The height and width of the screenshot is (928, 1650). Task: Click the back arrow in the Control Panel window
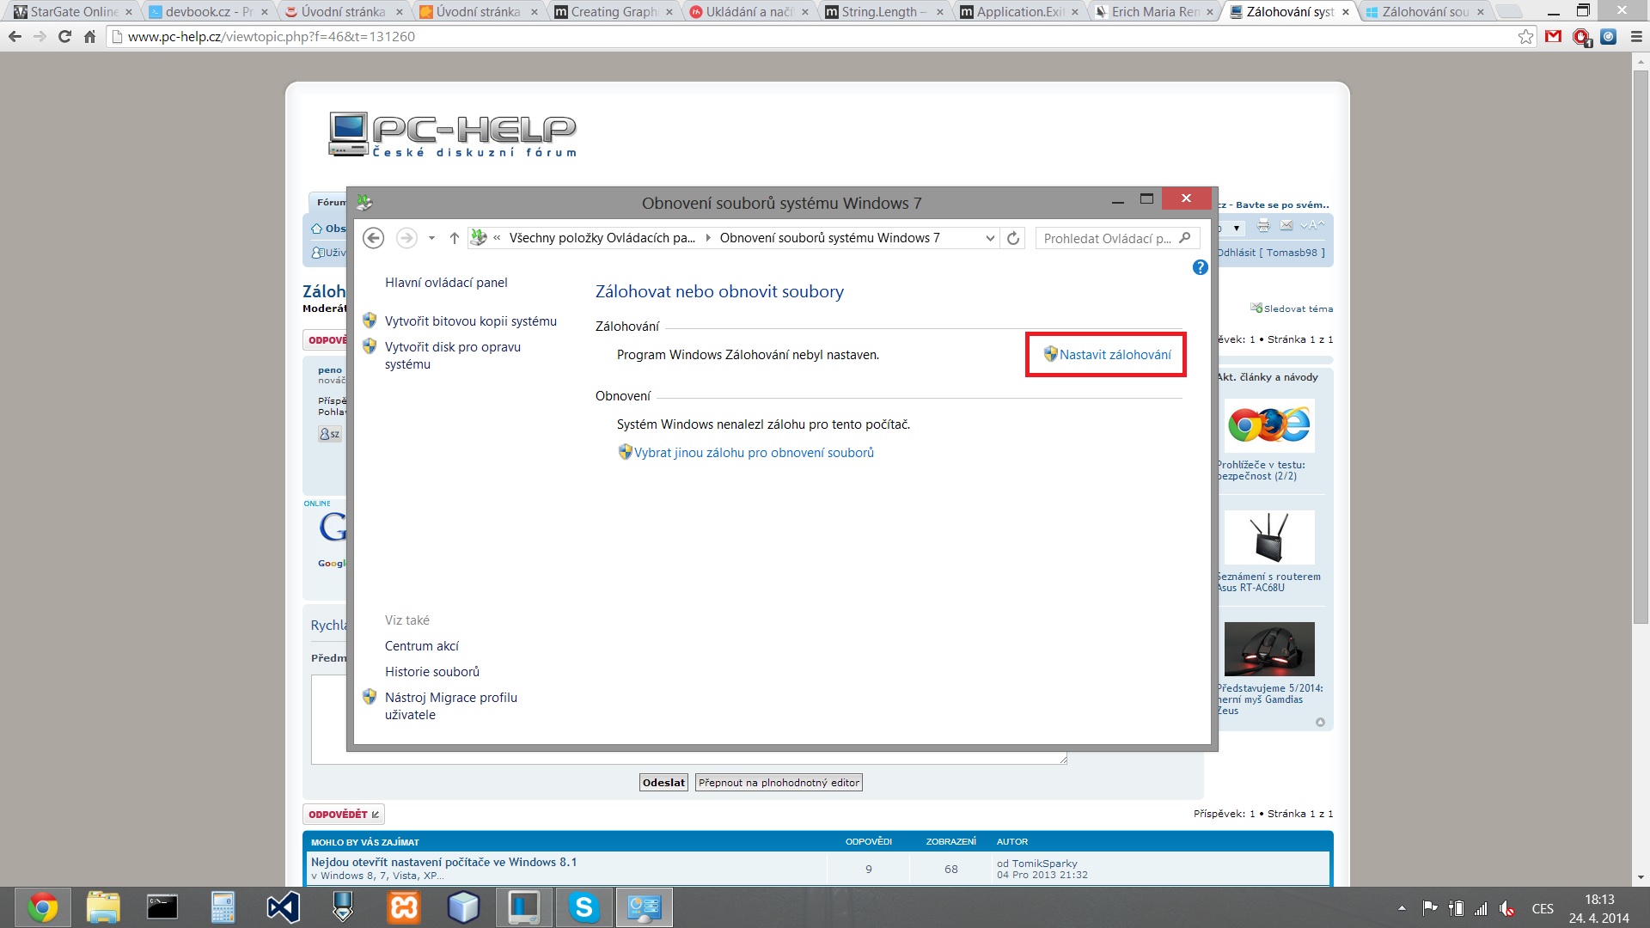click(373, 238)
